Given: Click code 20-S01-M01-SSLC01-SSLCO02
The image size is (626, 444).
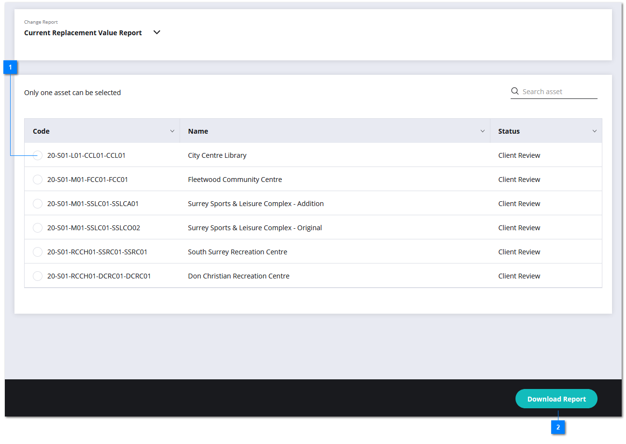Looking at the screenshot, I should [x=94, y=228].
